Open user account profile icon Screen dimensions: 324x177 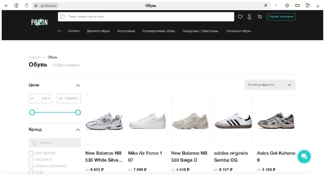click(x=249, y=17)
